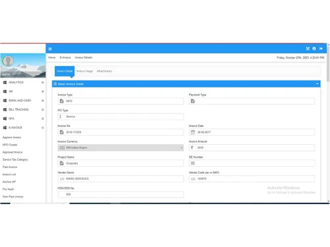The image size is (330, 247).
Task: Click the Invoice Amount input field
Action: 251,148
